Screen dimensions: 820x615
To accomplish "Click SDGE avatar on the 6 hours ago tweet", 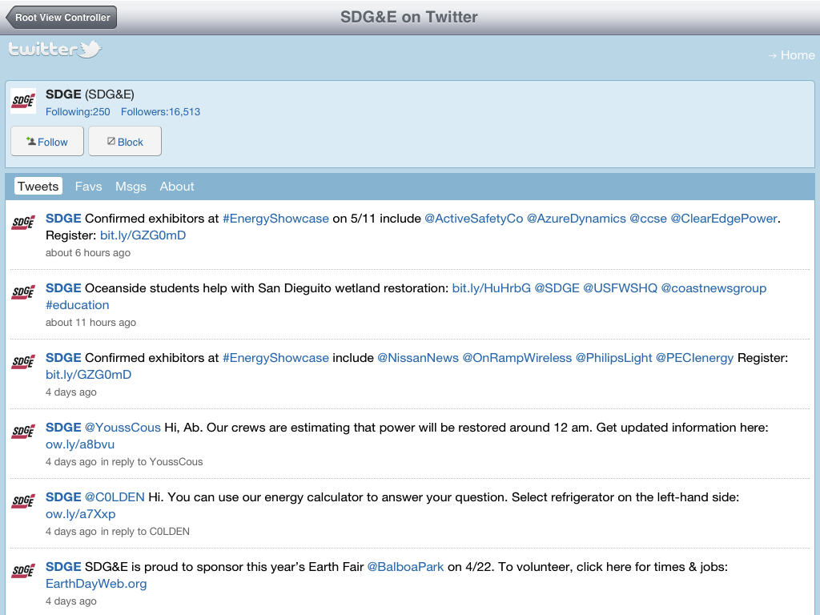I will point(23,223).
